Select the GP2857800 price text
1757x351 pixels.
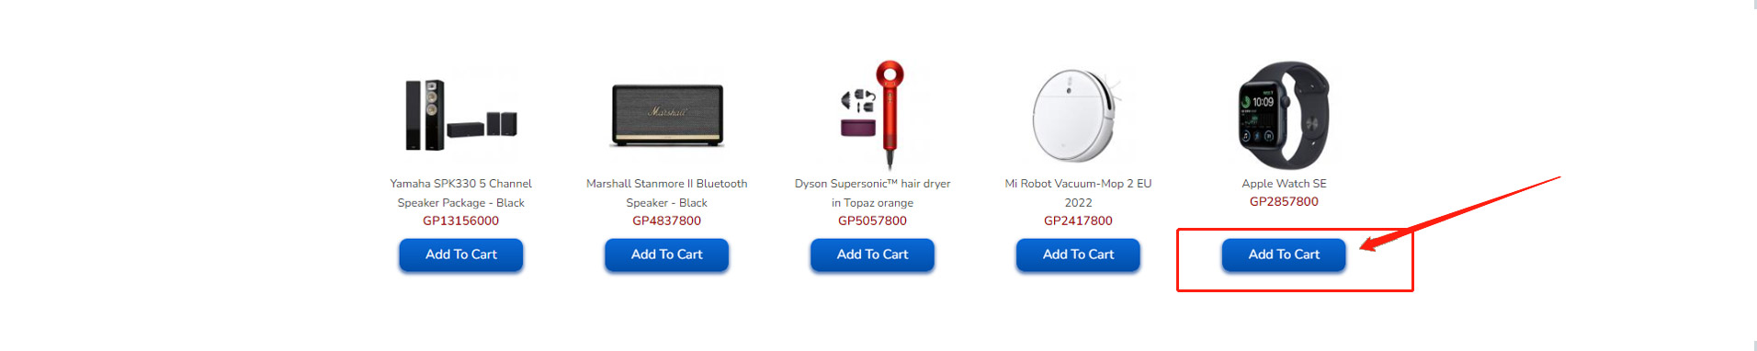pos(1284,201)
